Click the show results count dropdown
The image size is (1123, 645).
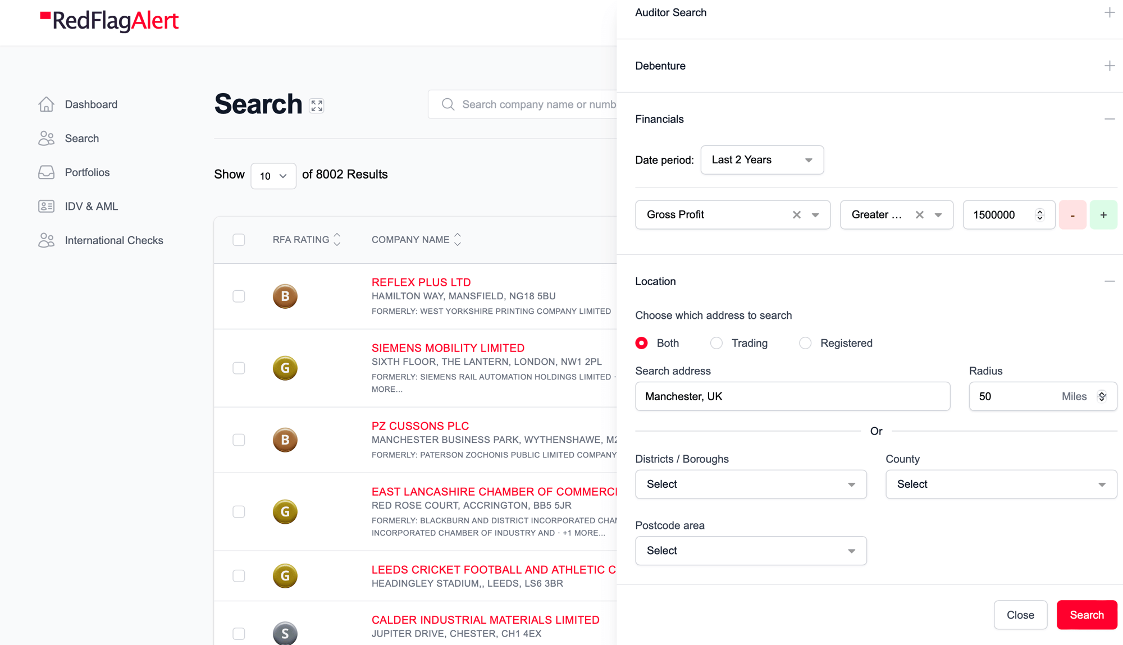[x=272, y=176]
